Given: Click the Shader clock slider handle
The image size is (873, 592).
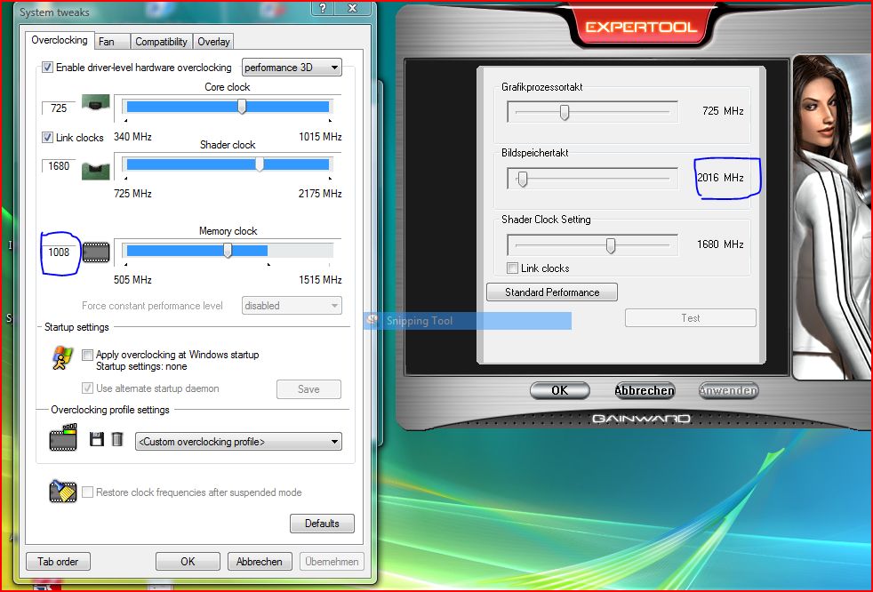Looking at the screenshot, I should click(260, 164).
